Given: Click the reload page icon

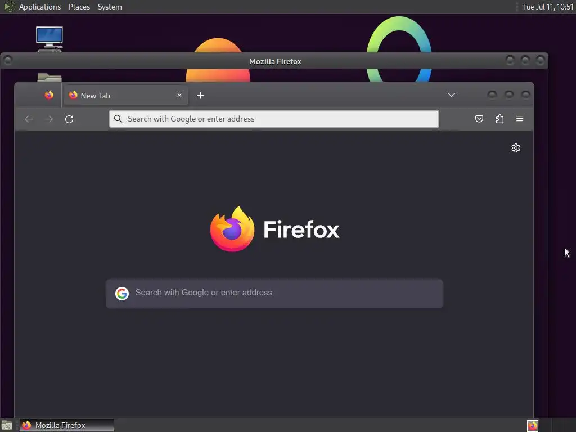Looking at the screenshot, I should click(69, 119).
